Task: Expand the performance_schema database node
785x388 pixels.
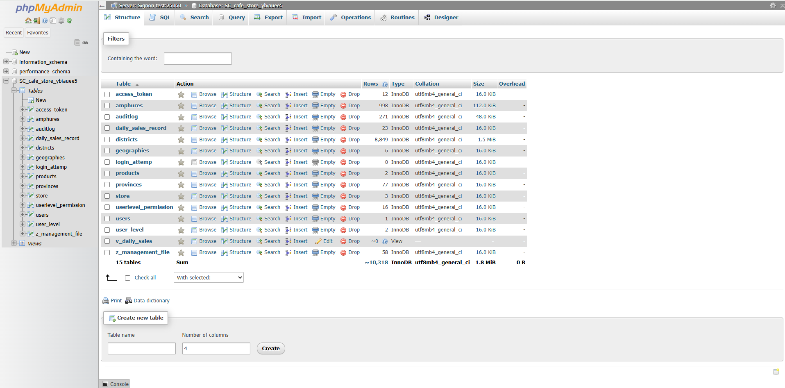Action: (6, 71)
